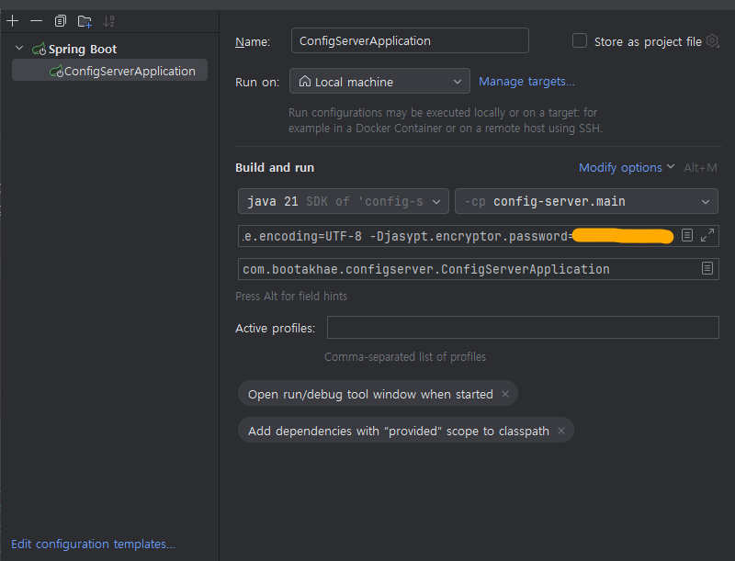Select ConfigServerApplication in the configuration tree
Screen dimensions: 735x561
[129, 71]
